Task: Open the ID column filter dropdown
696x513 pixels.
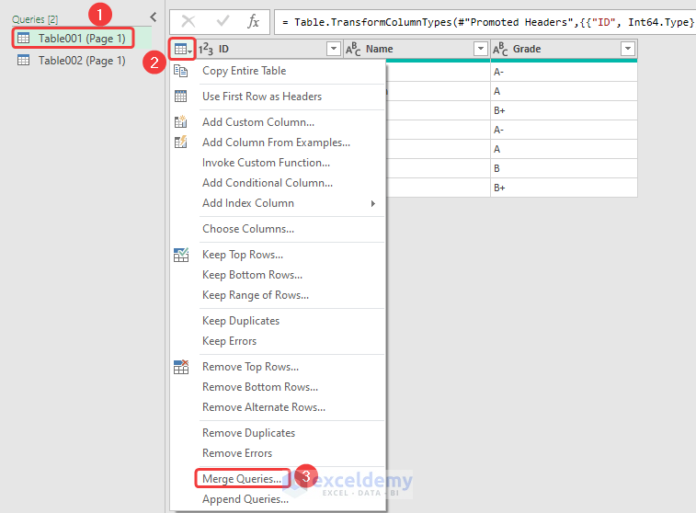Action: [334, 49]
